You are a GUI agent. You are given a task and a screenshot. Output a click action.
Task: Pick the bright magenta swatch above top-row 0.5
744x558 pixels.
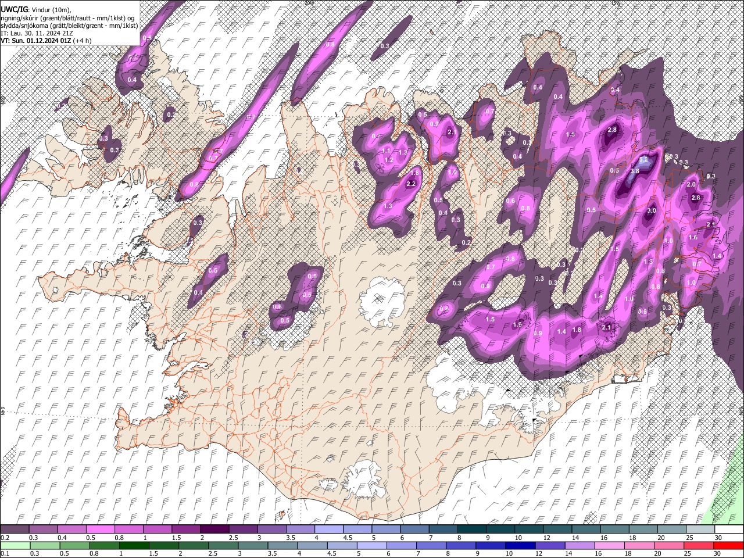pos(100,530)
